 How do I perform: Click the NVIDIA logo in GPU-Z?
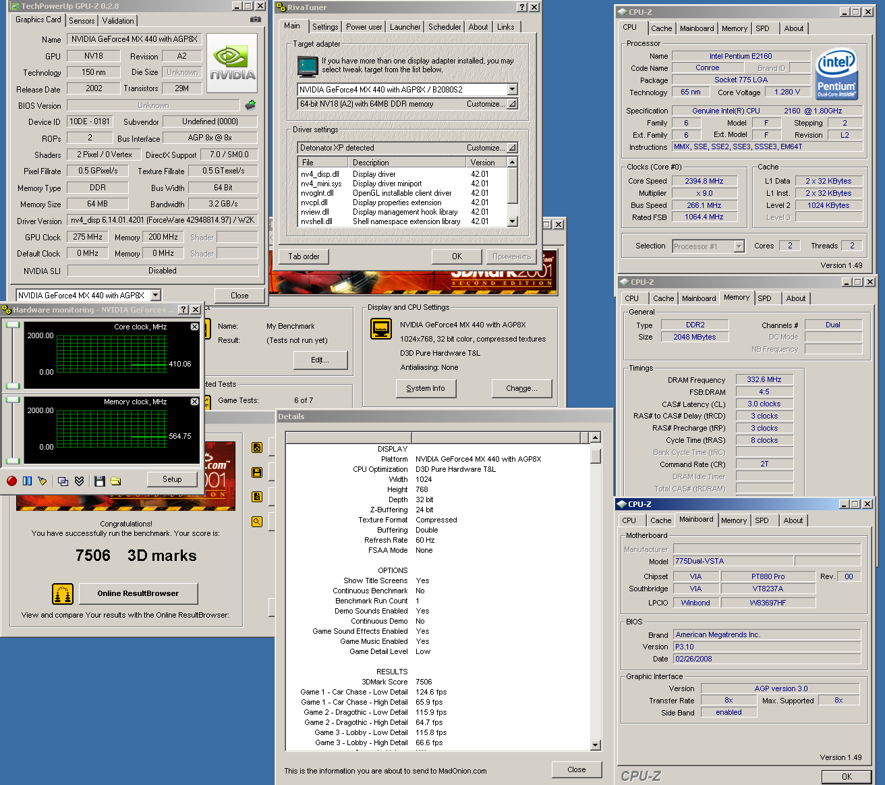click(x=232, y=63)
